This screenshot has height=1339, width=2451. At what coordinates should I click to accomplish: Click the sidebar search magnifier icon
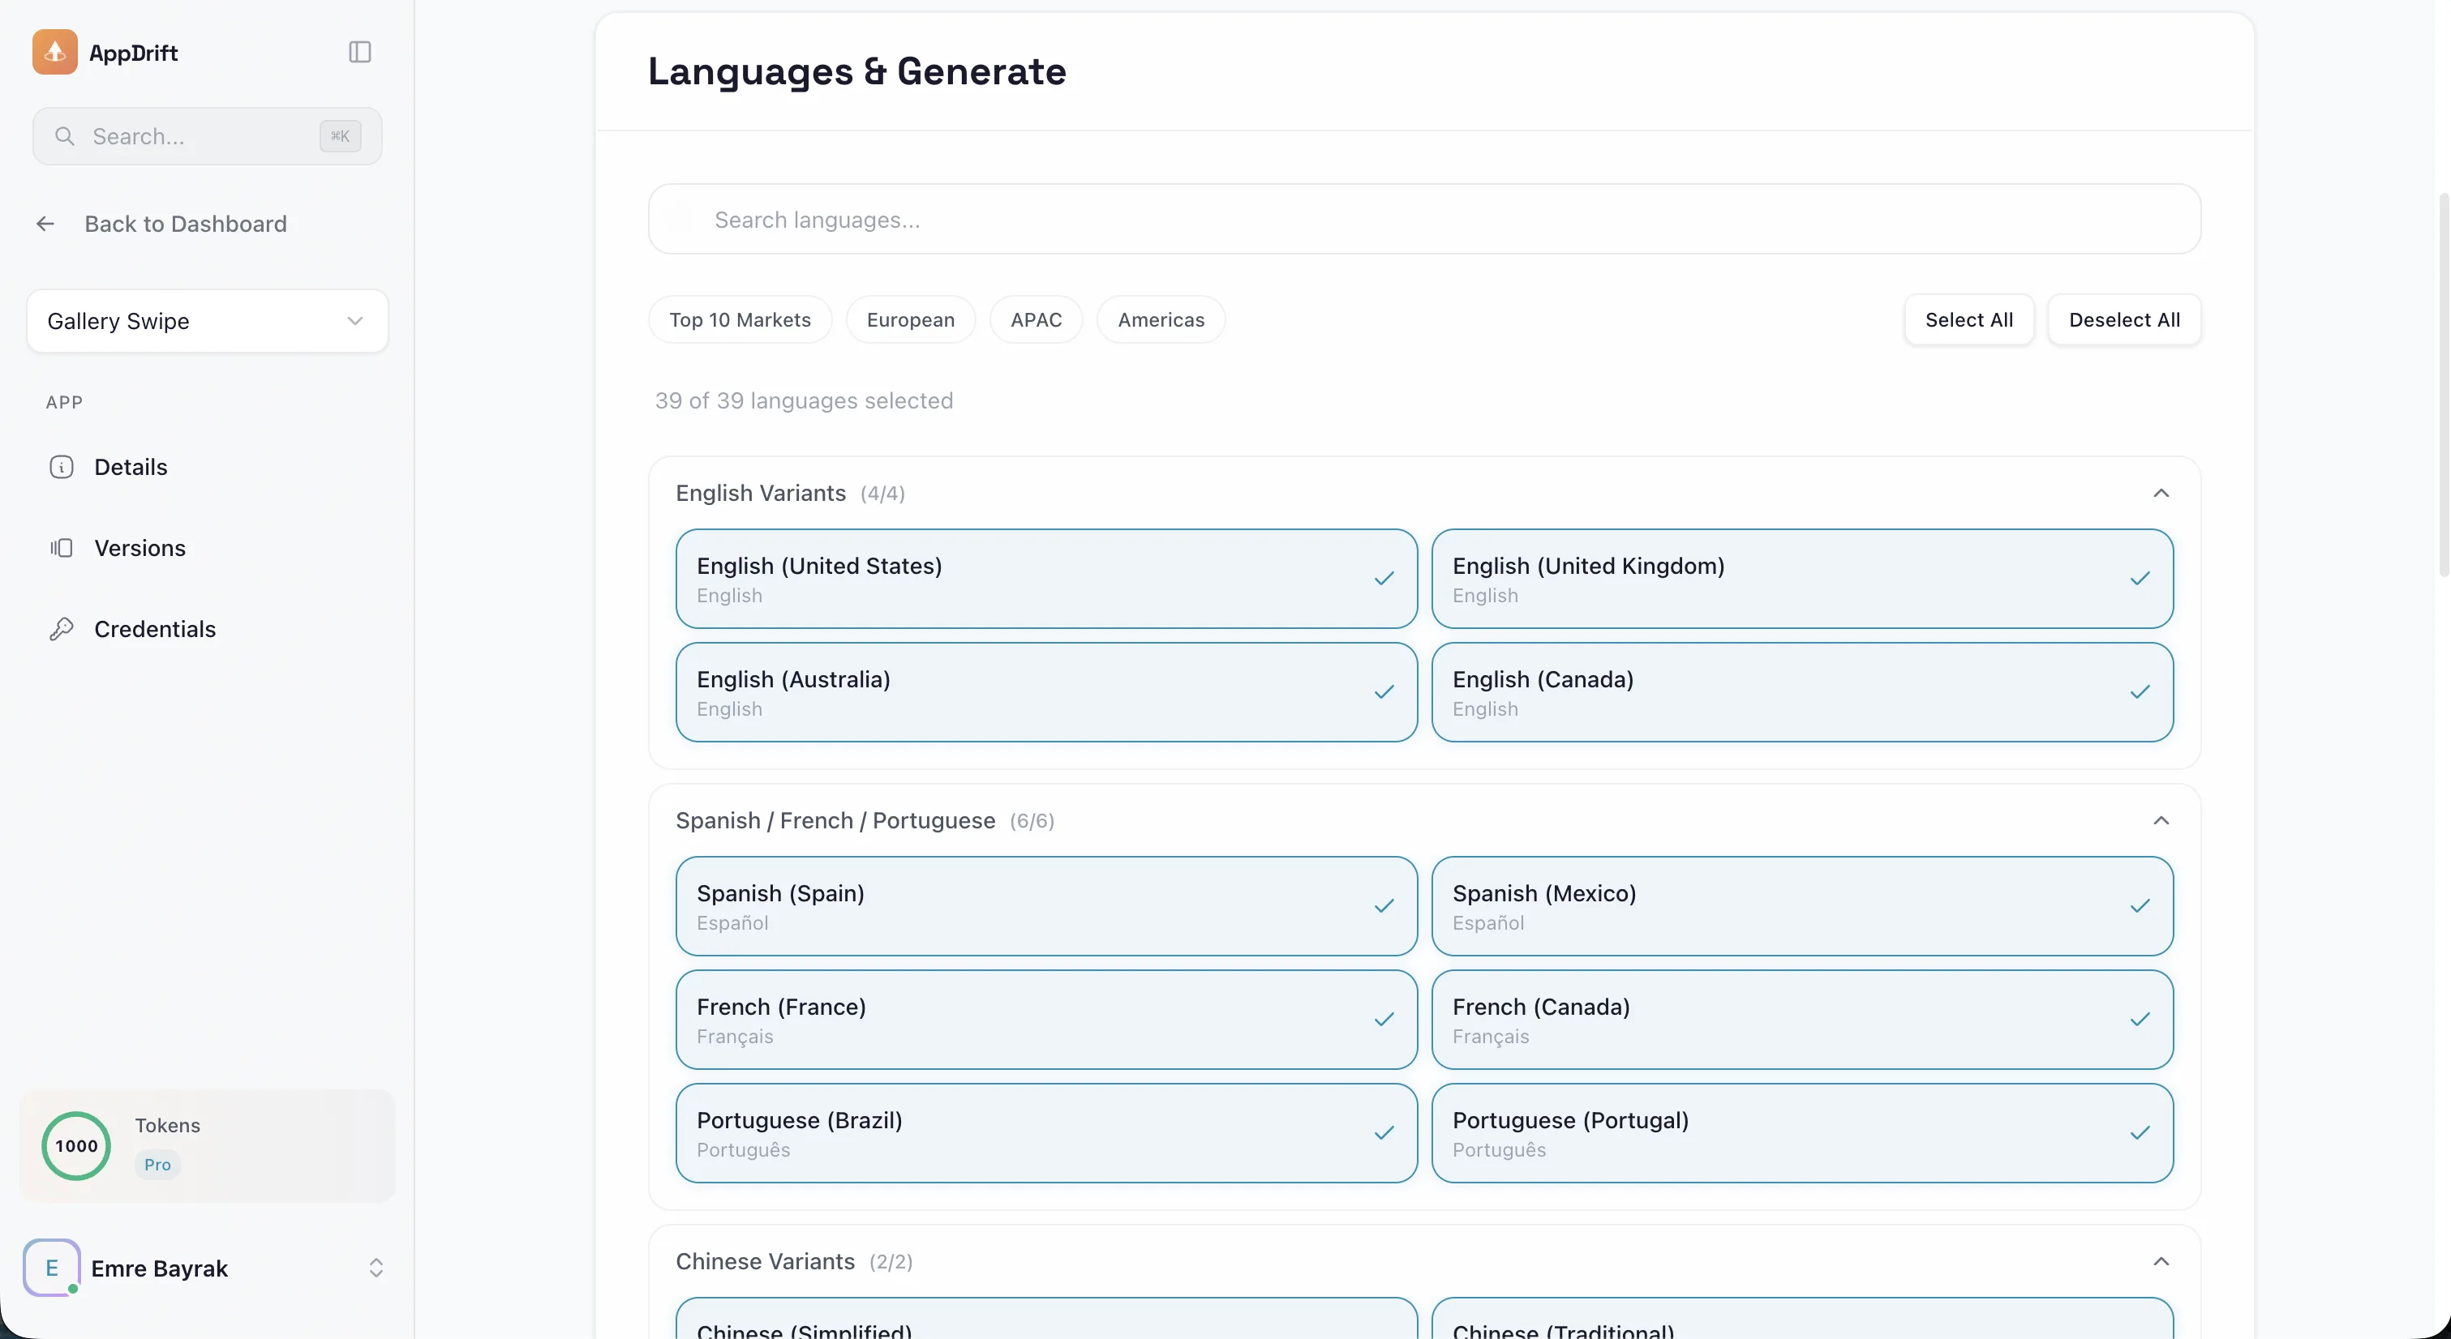tap(65, 136)
